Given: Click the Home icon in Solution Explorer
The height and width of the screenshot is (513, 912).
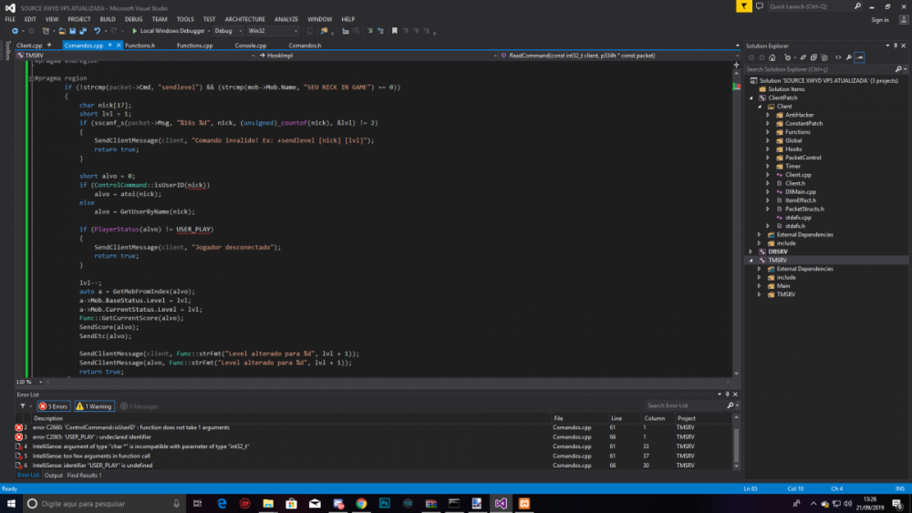Looking at the screenshot, I should 772,56.
